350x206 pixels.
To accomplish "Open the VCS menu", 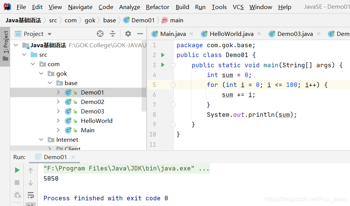I will [x=238, y=7].
